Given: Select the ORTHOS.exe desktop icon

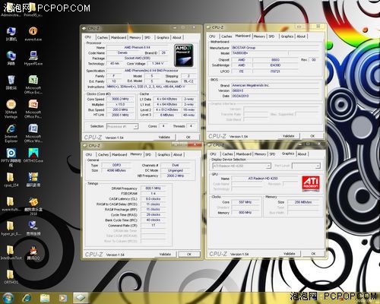Looking at the screenshot, I should tap(33, 155).
